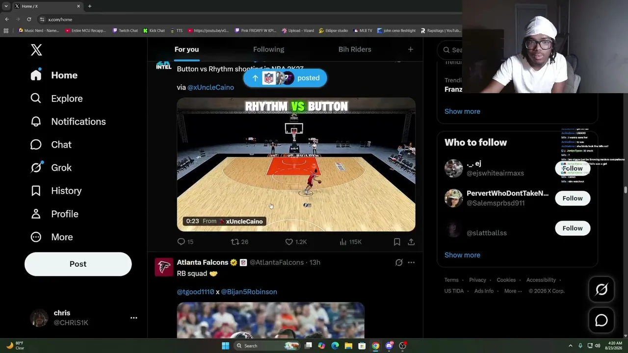This screenshot has width=628, height=353.
Task: Switch to the Following tab
Action: 268,49
